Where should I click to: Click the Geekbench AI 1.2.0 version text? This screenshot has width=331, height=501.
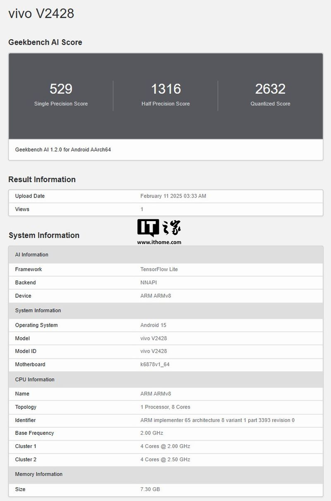(63, 149)
